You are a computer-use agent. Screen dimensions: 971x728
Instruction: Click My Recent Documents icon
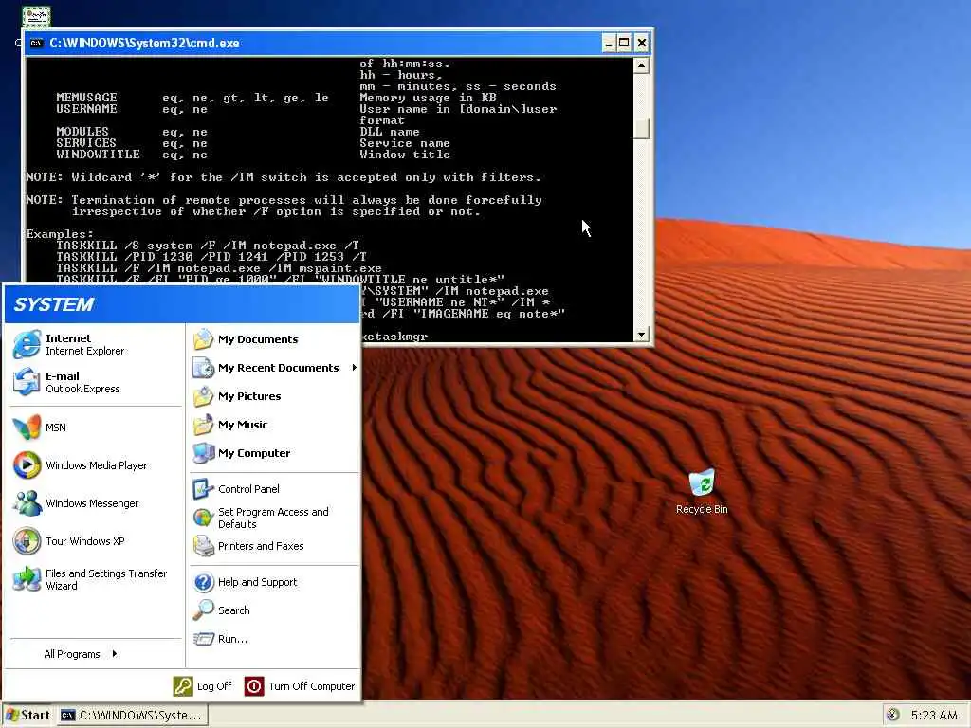[203, 368]
